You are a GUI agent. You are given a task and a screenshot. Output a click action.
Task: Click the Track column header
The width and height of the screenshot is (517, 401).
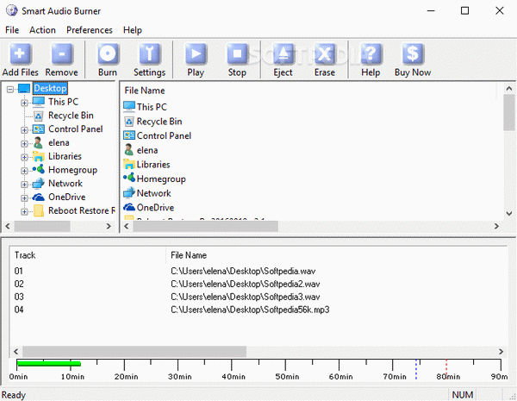(25, 255)
